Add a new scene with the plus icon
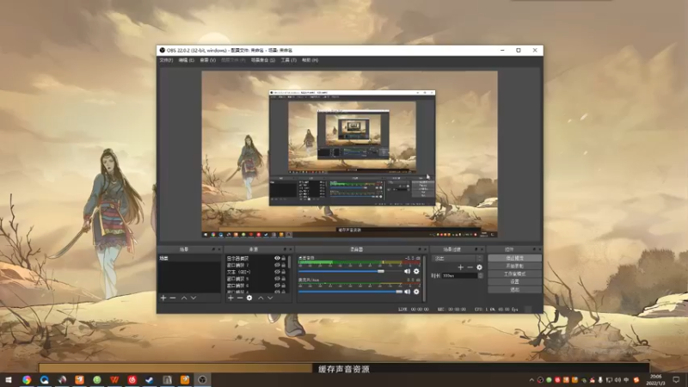 pyautogui.click(x=163, y=298)
